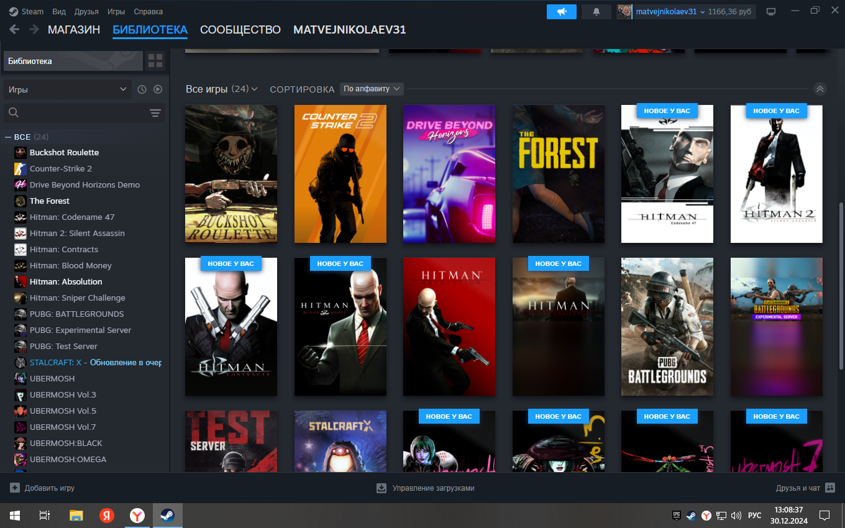This screenshot has height=528, width=845.
Task: Click the ready-to-play filter icon
Action: pos(158,89)
